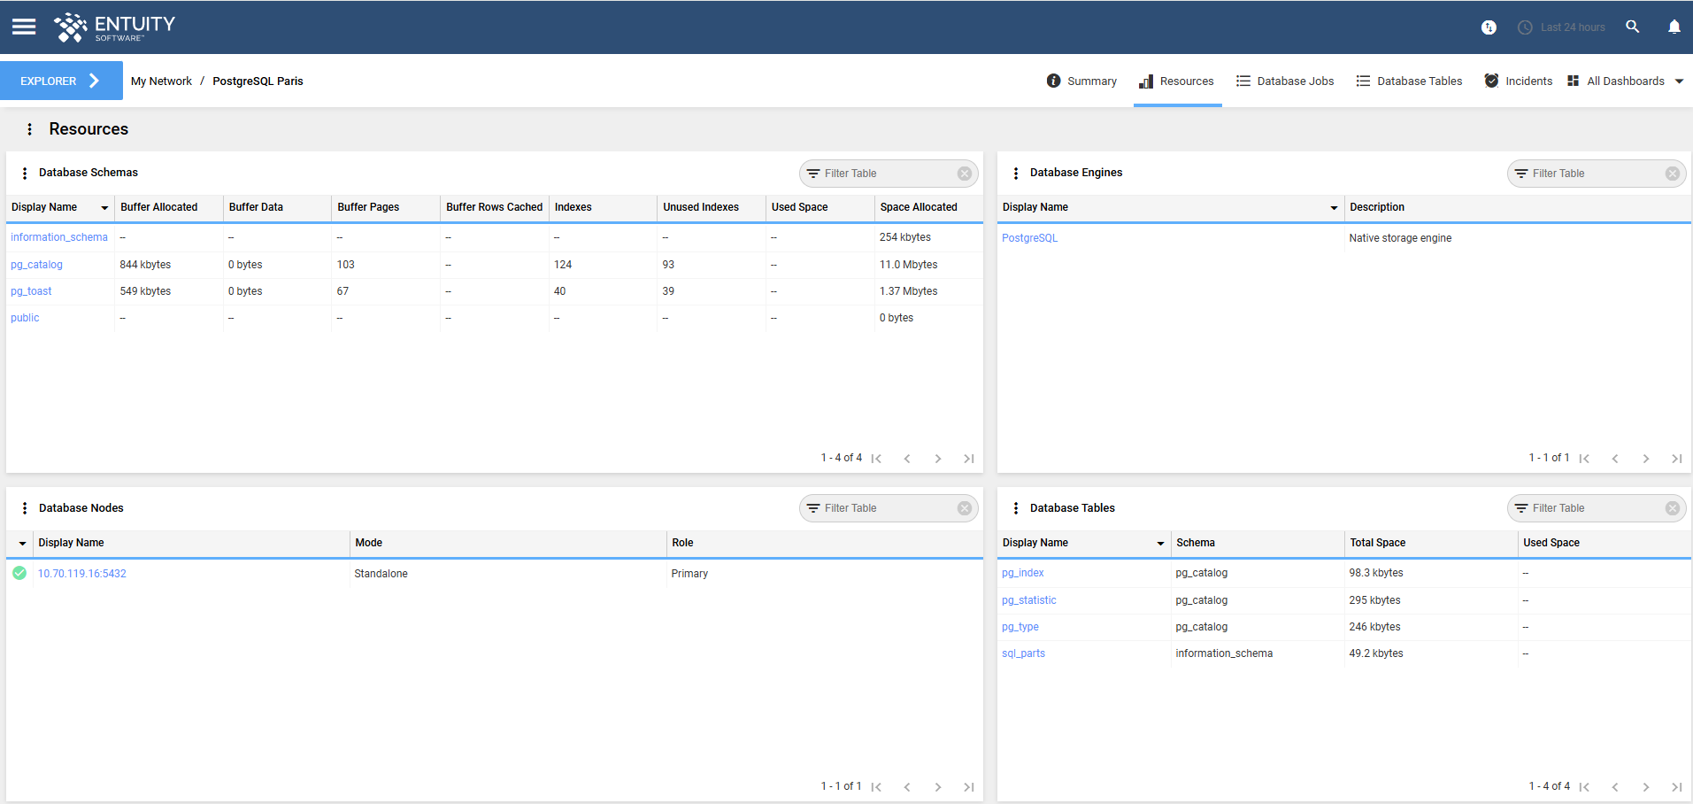Image resolution: width=1693 pixels, height=804 pixels.
Task: Go to first page in Database Schemas
Action: (876, 459)
